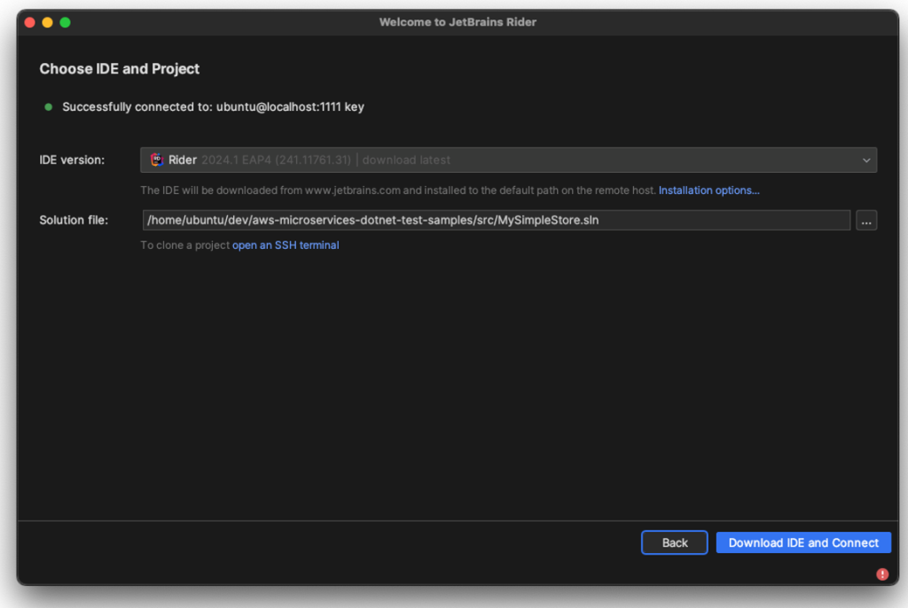Go back using the Back button
This screenshot has width=908, height=608.
pos(674,542)
